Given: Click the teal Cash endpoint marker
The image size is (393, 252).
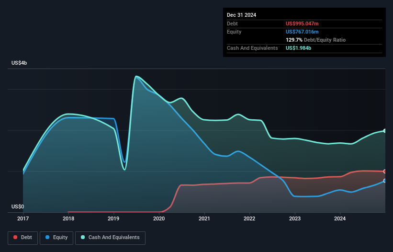Looking at the screenshot, I should [x=385, y=131].
